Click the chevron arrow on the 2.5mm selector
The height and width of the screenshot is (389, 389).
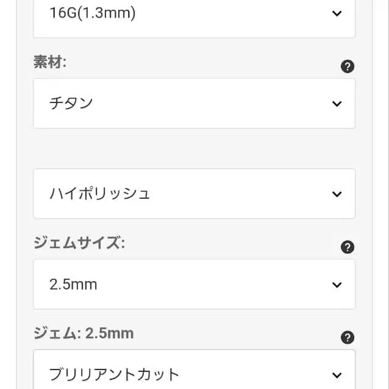coord(337,285)
